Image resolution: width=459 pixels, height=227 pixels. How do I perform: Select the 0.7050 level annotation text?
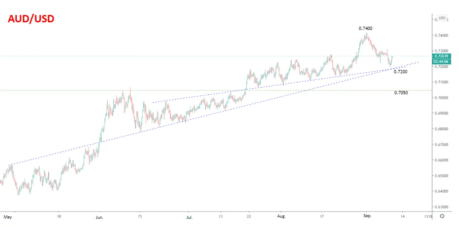(401, 93)
